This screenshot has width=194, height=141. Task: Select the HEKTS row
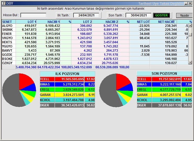point(95,42)
